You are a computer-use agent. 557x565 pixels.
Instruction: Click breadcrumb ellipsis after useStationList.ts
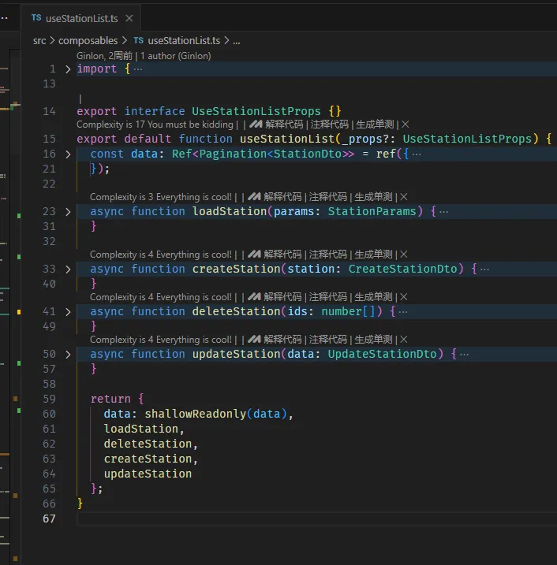point(237,41)
